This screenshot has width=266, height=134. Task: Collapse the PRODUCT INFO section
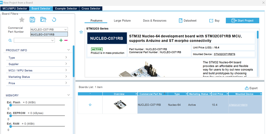pyautogui.click(x=68, y=50)
